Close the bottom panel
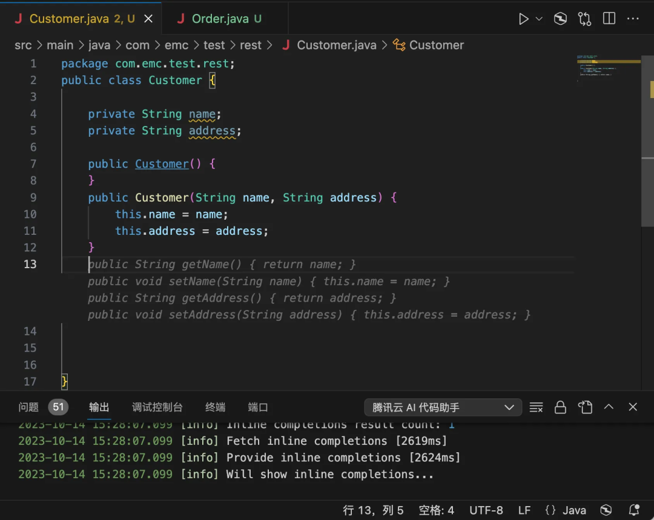Image resolution: width=654 pixels, height=520 pixels. pos(633,407)
